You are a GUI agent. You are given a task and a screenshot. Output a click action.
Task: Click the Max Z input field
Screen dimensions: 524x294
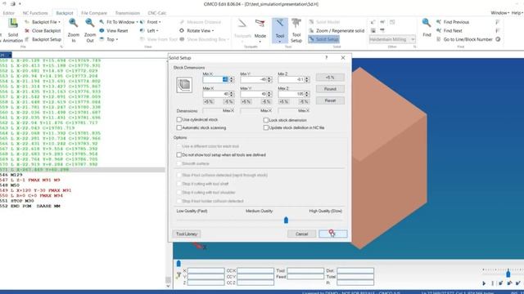[291, 94]
